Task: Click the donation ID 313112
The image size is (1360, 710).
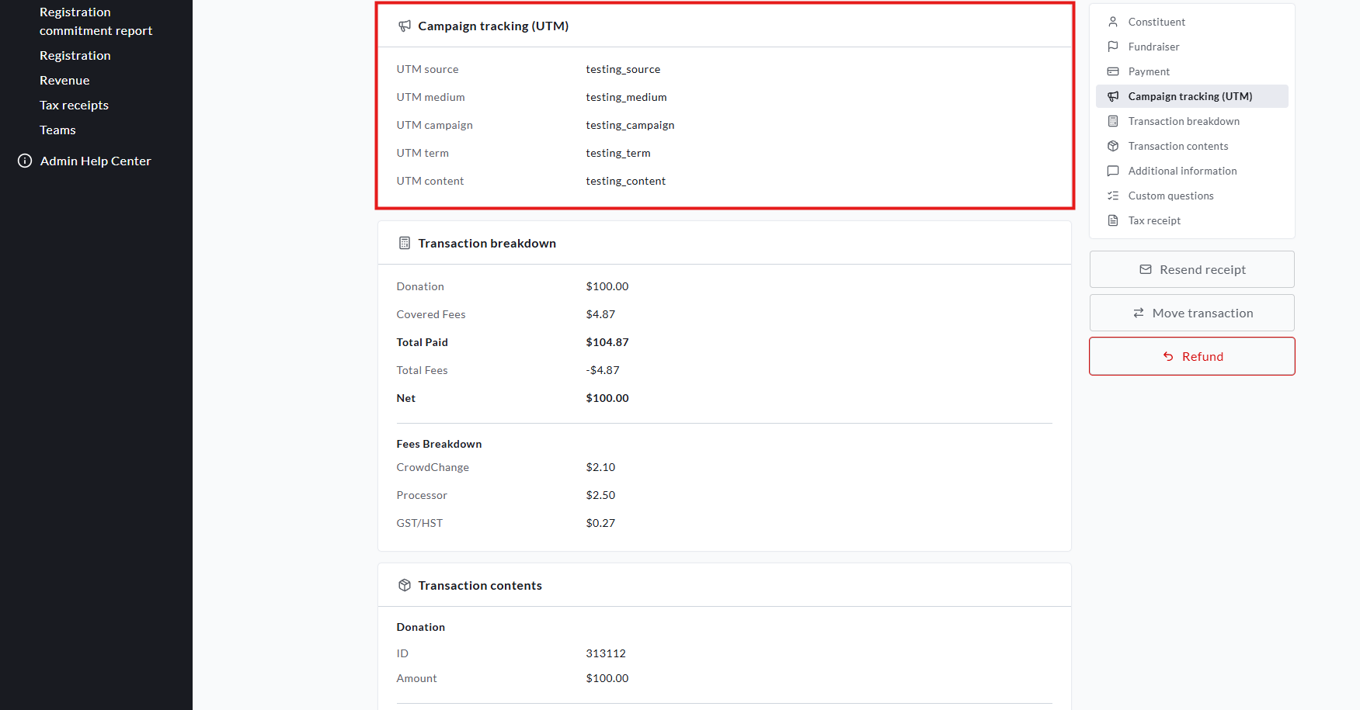Action: [x=606, y=653]
